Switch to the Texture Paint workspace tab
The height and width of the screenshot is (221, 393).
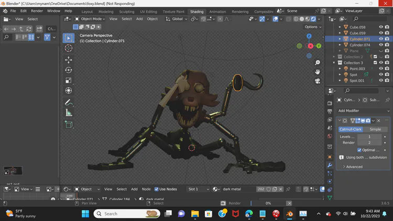(173, 12)
